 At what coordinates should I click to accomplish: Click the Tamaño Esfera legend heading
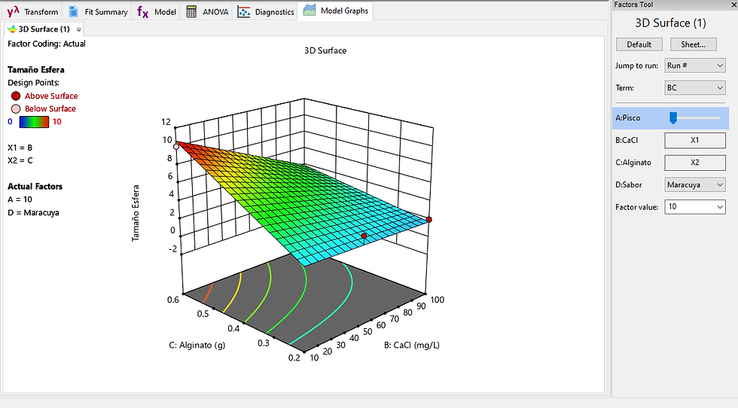[x=36, y=70]
